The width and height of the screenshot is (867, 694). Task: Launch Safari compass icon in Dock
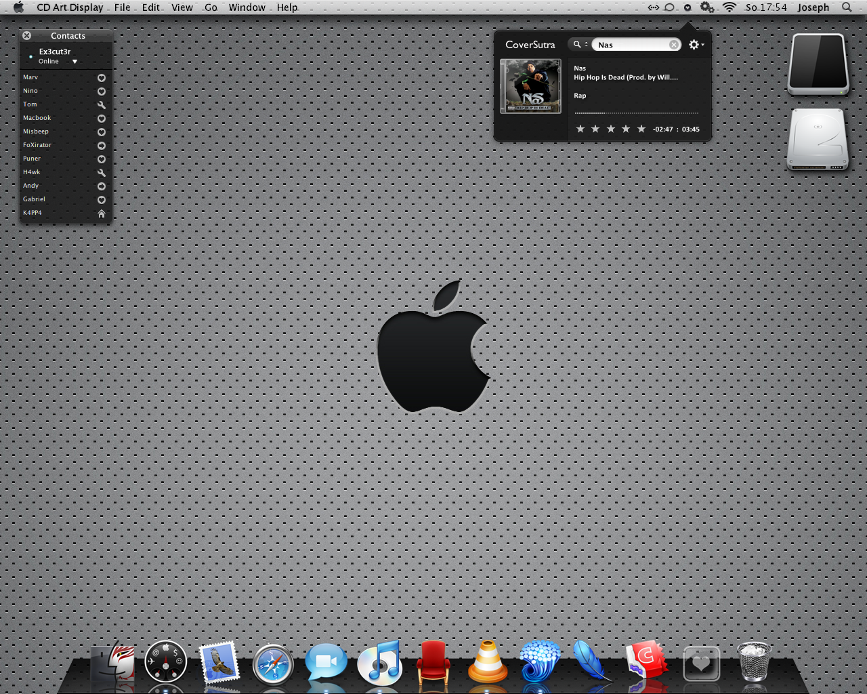click(x=273, y=664)
